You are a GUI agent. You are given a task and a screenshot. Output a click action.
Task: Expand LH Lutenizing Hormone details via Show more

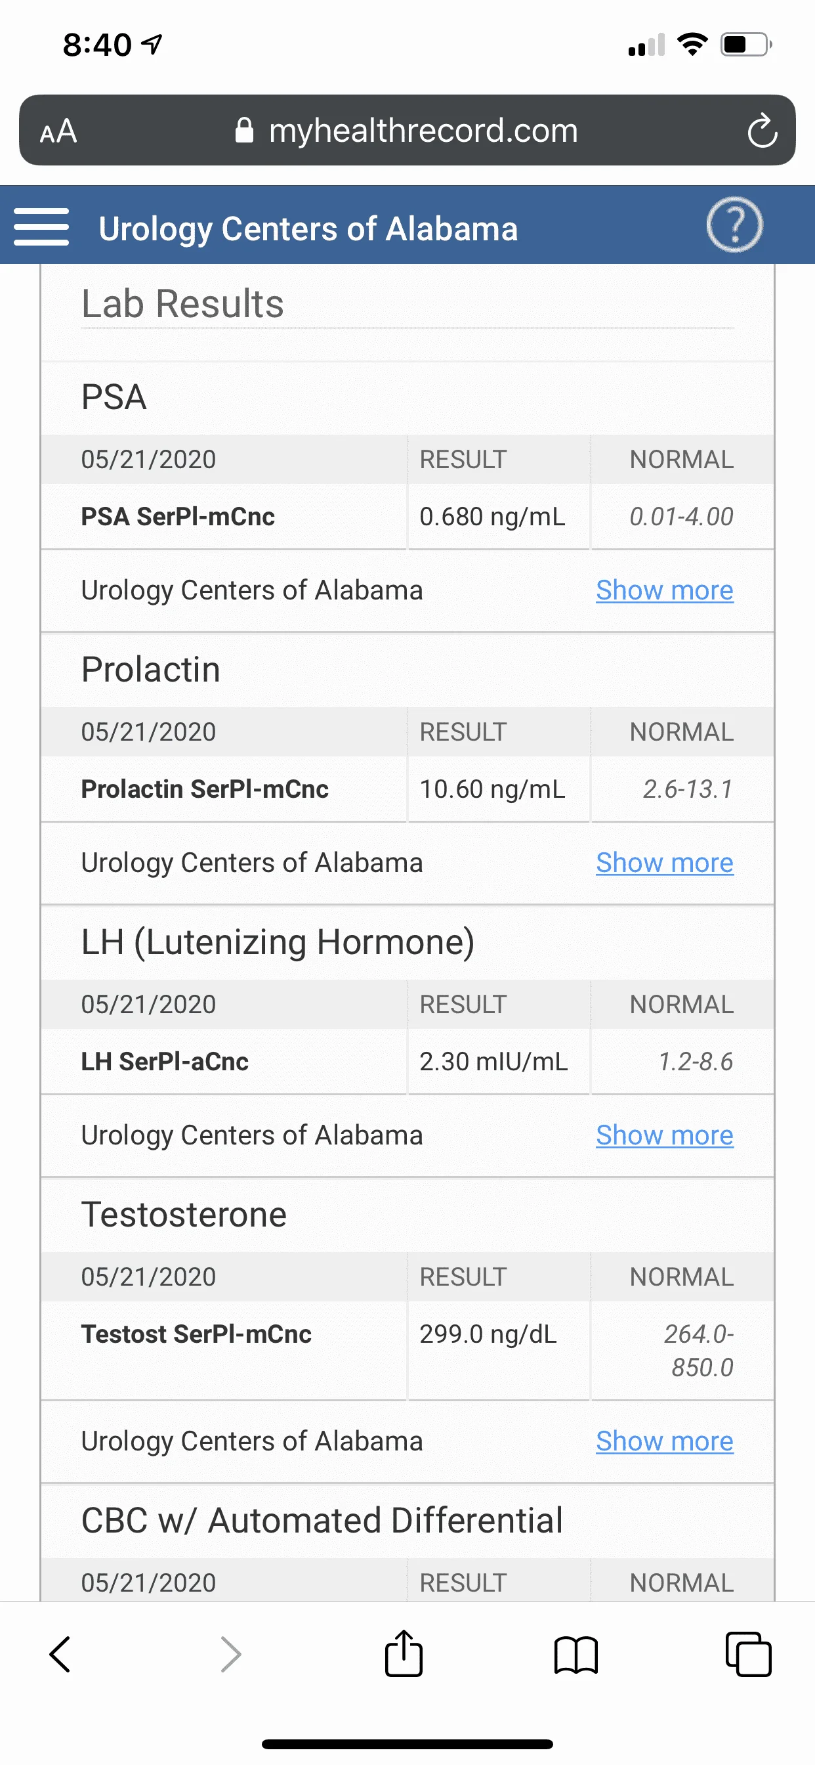tap(664, 1135)
